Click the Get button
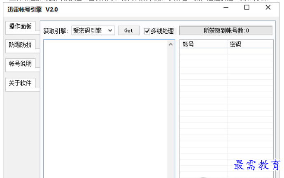Viewport: 284px width, 178px height. [x=128, y=30]
